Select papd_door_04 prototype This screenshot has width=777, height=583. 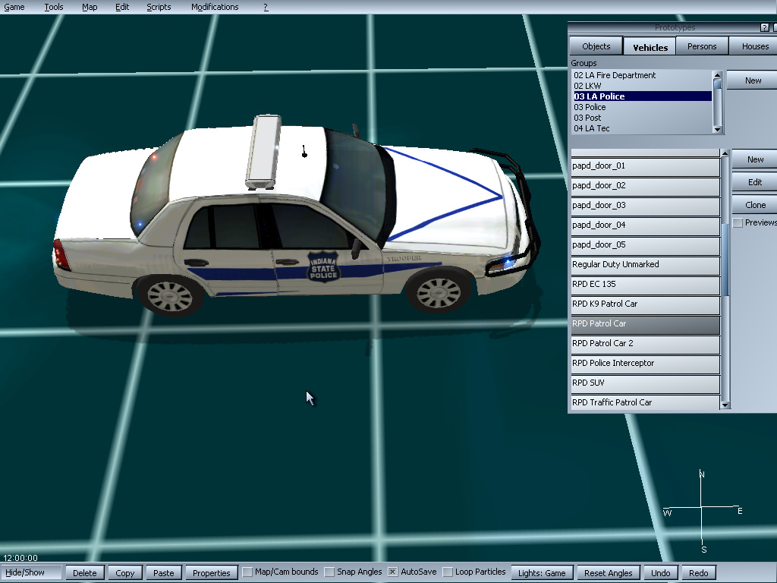click(645, 225)
